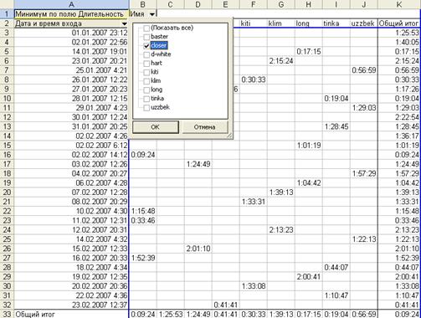Viewport: 421px width, 318px height.
Task: Select the Общий итог column heading cell
Action: tap(399, 23)
